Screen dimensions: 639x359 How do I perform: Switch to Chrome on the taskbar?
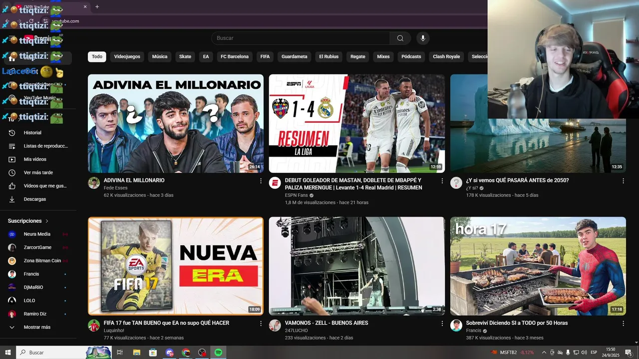(186, 353)
